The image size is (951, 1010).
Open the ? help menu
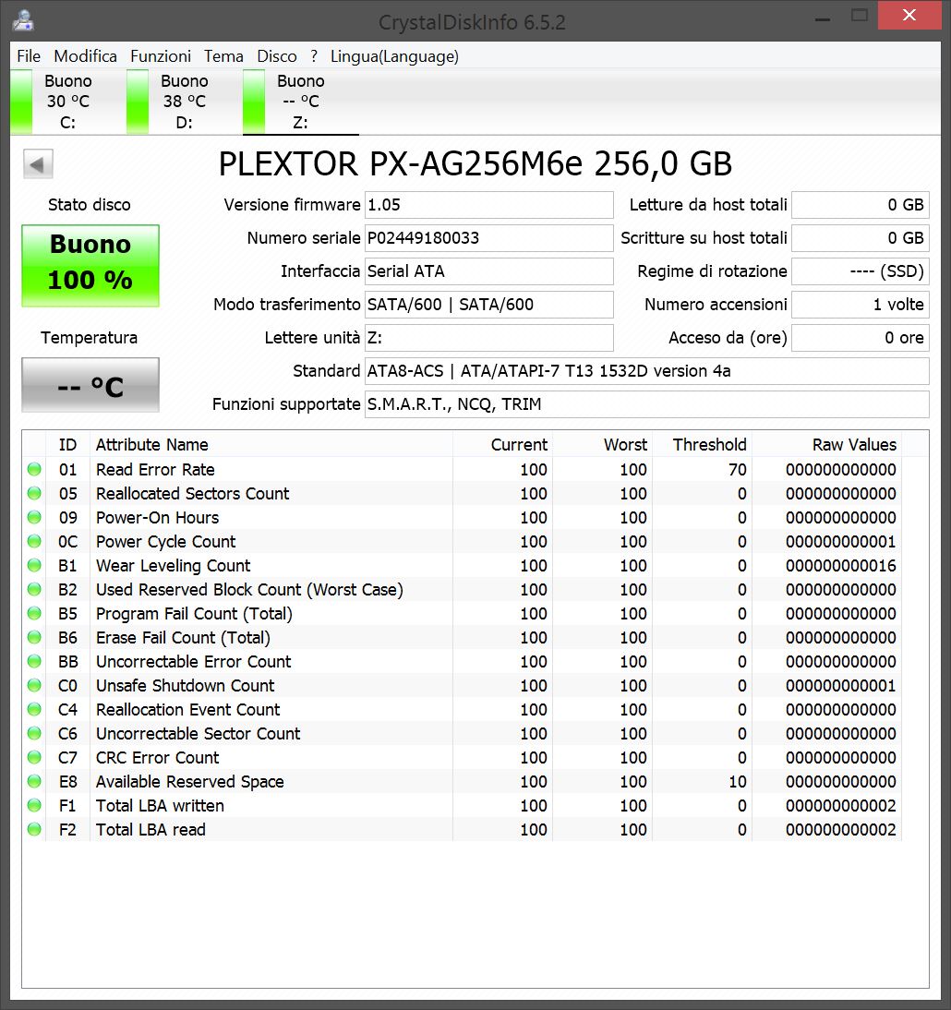[x=314, y=56]
